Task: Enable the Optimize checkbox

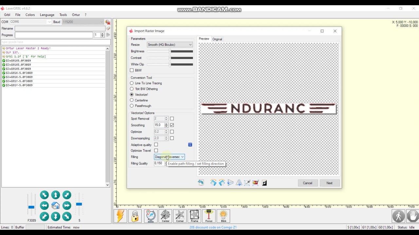Action: click(172, 132)
